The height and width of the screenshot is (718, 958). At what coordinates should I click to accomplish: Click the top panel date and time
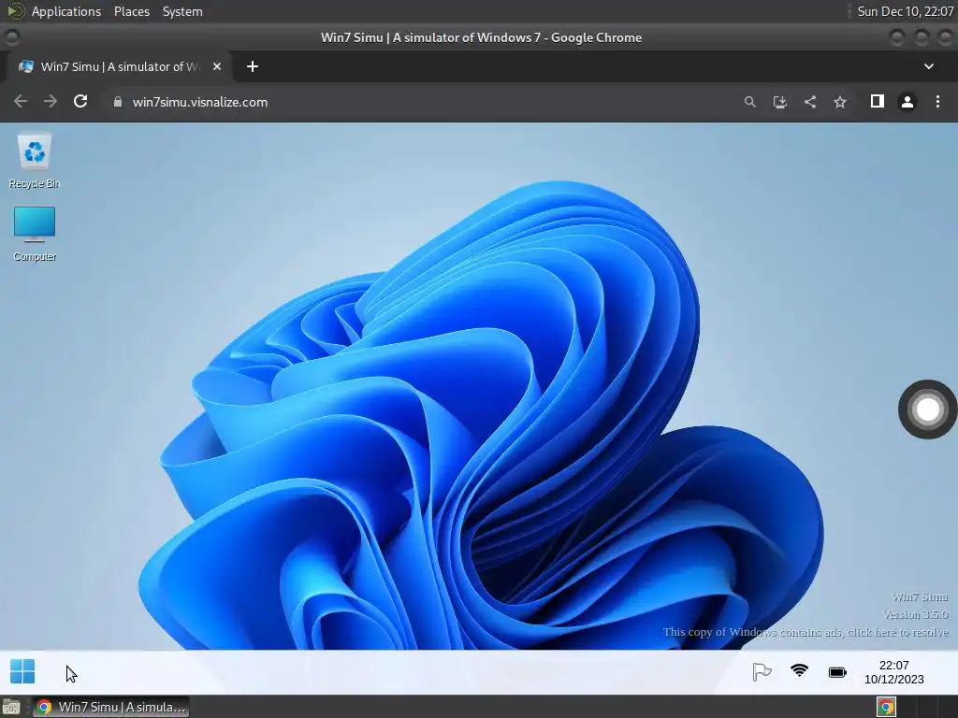(x=905, y=11)
